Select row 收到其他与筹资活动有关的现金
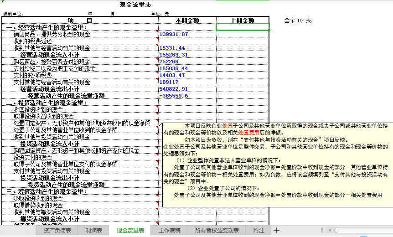Image resolution: width=393 pixels, height=237 pixels. pos(80,212)
